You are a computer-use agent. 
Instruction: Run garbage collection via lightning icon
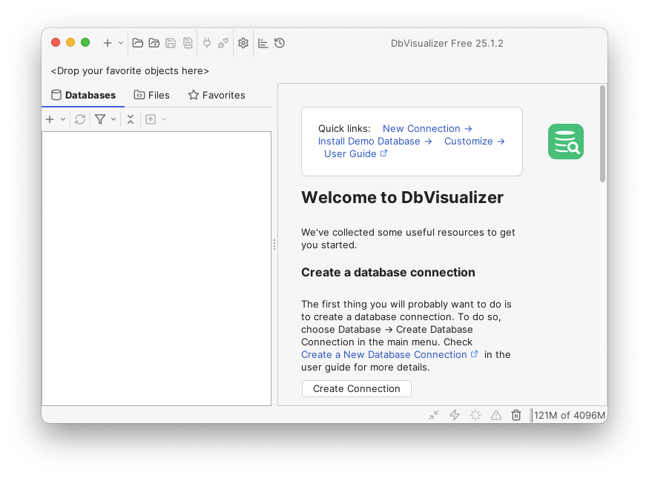(x=454, y=415)
